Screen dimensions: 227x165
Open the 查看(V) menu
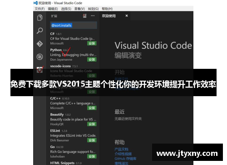tap(79, 9)
